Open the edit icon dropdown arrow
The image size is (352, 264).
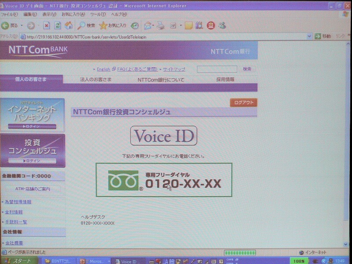click(x=180, y=25)
